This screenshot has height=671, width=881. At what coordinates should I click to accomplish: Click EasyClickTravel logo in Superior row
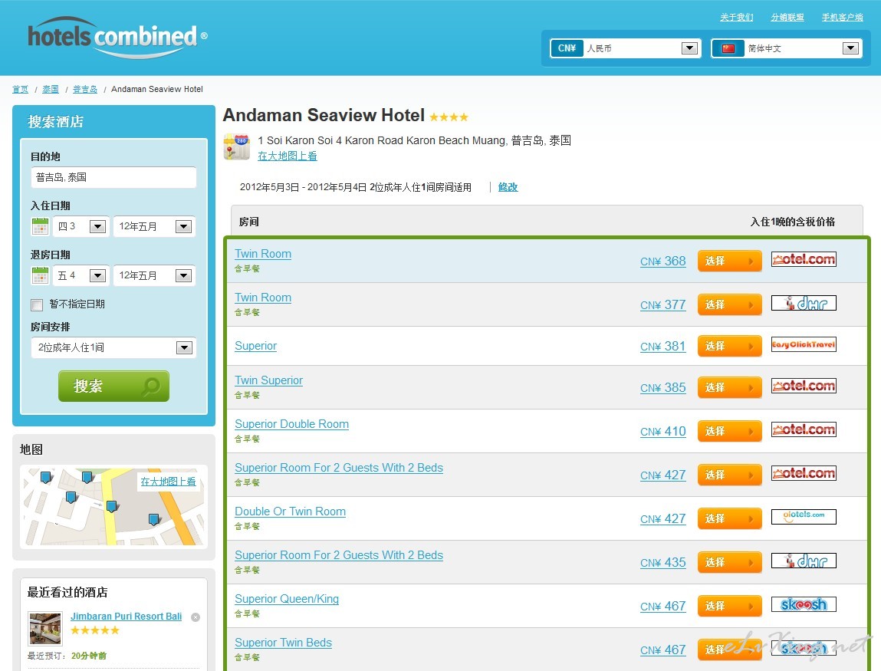point(804,344)
